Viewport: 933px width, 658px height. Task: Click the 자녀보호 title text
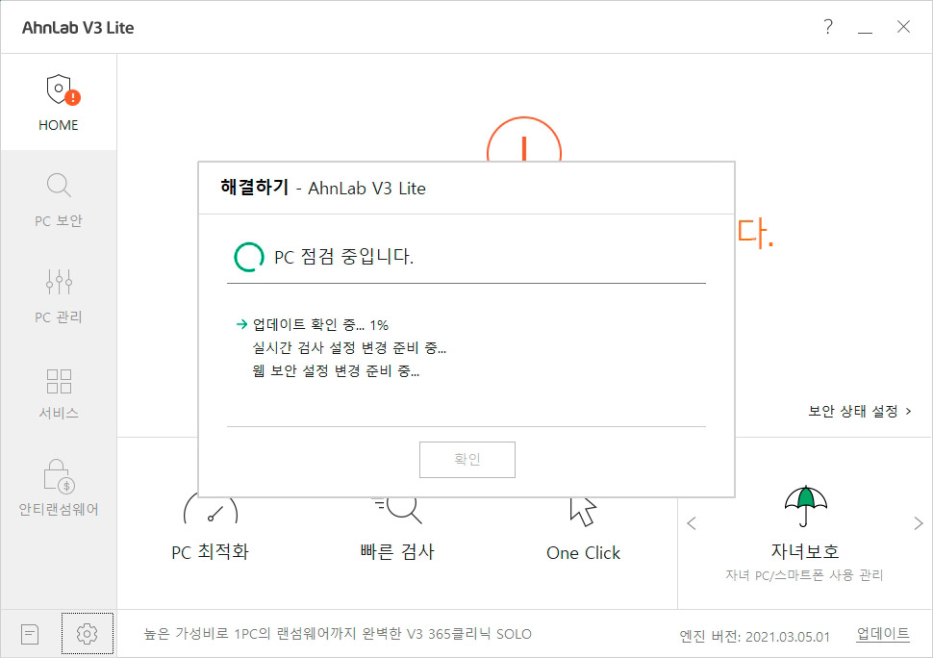(x=805, y=551)
